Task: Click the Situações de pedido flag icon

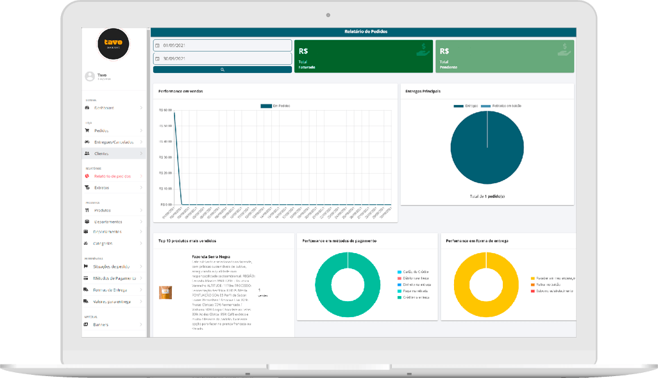Action: tap(87, 267)
